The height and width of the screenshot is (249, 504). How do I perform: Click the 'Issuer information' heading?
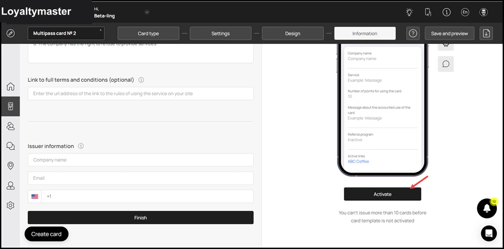51,146
